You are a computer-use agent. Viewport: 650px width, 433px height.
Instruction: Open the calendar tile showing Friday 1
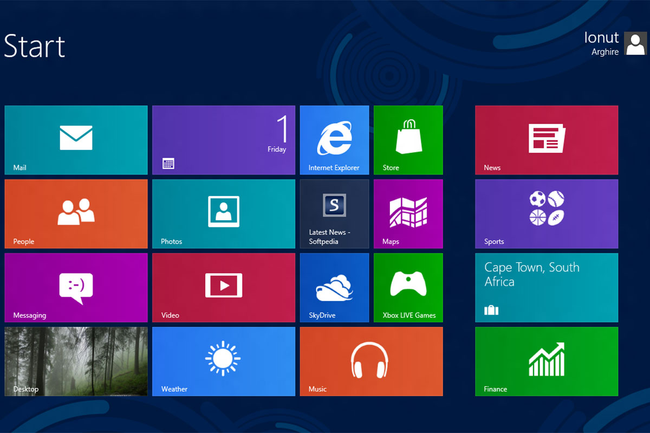tap(223, 140)
